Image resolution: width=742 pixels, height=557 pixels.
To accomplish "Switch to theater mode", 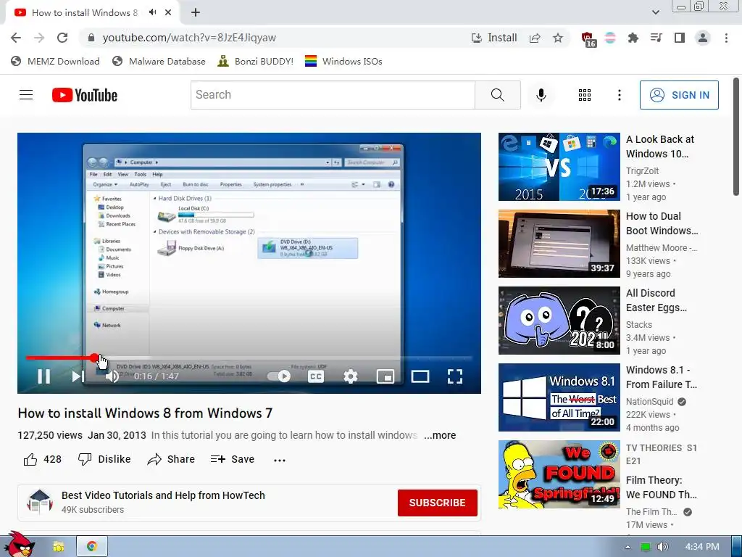I will pyautogui.click(x=420, y=376).
